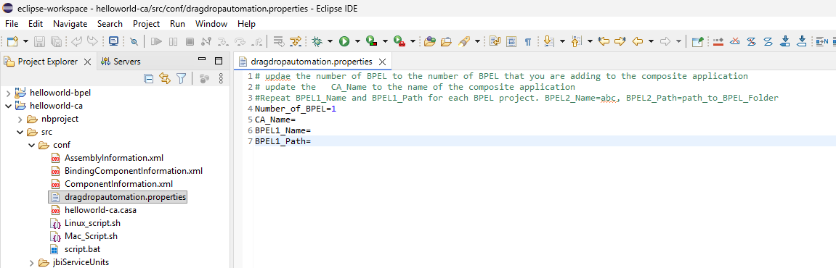This screenshot has width=836, height=268.
Task: Toggle Word Wrap icon in toolbar
Action: coord(495,41)
